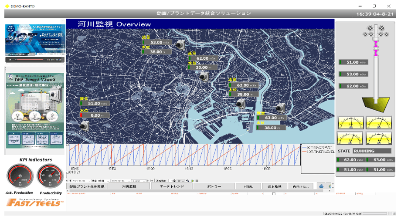Image resolution: width=401 pixels, height=223 pixels.
Task: Click the 53.00 flow value box on the map
Action: point(157,42)
